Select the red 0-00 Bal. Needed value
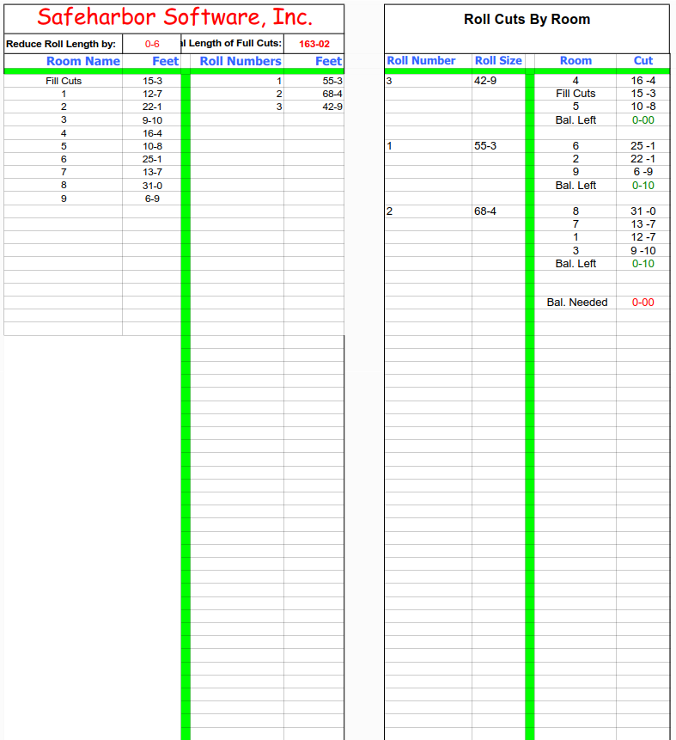Image resolution: width=676 pixels, height=740 pixels. 643,303
